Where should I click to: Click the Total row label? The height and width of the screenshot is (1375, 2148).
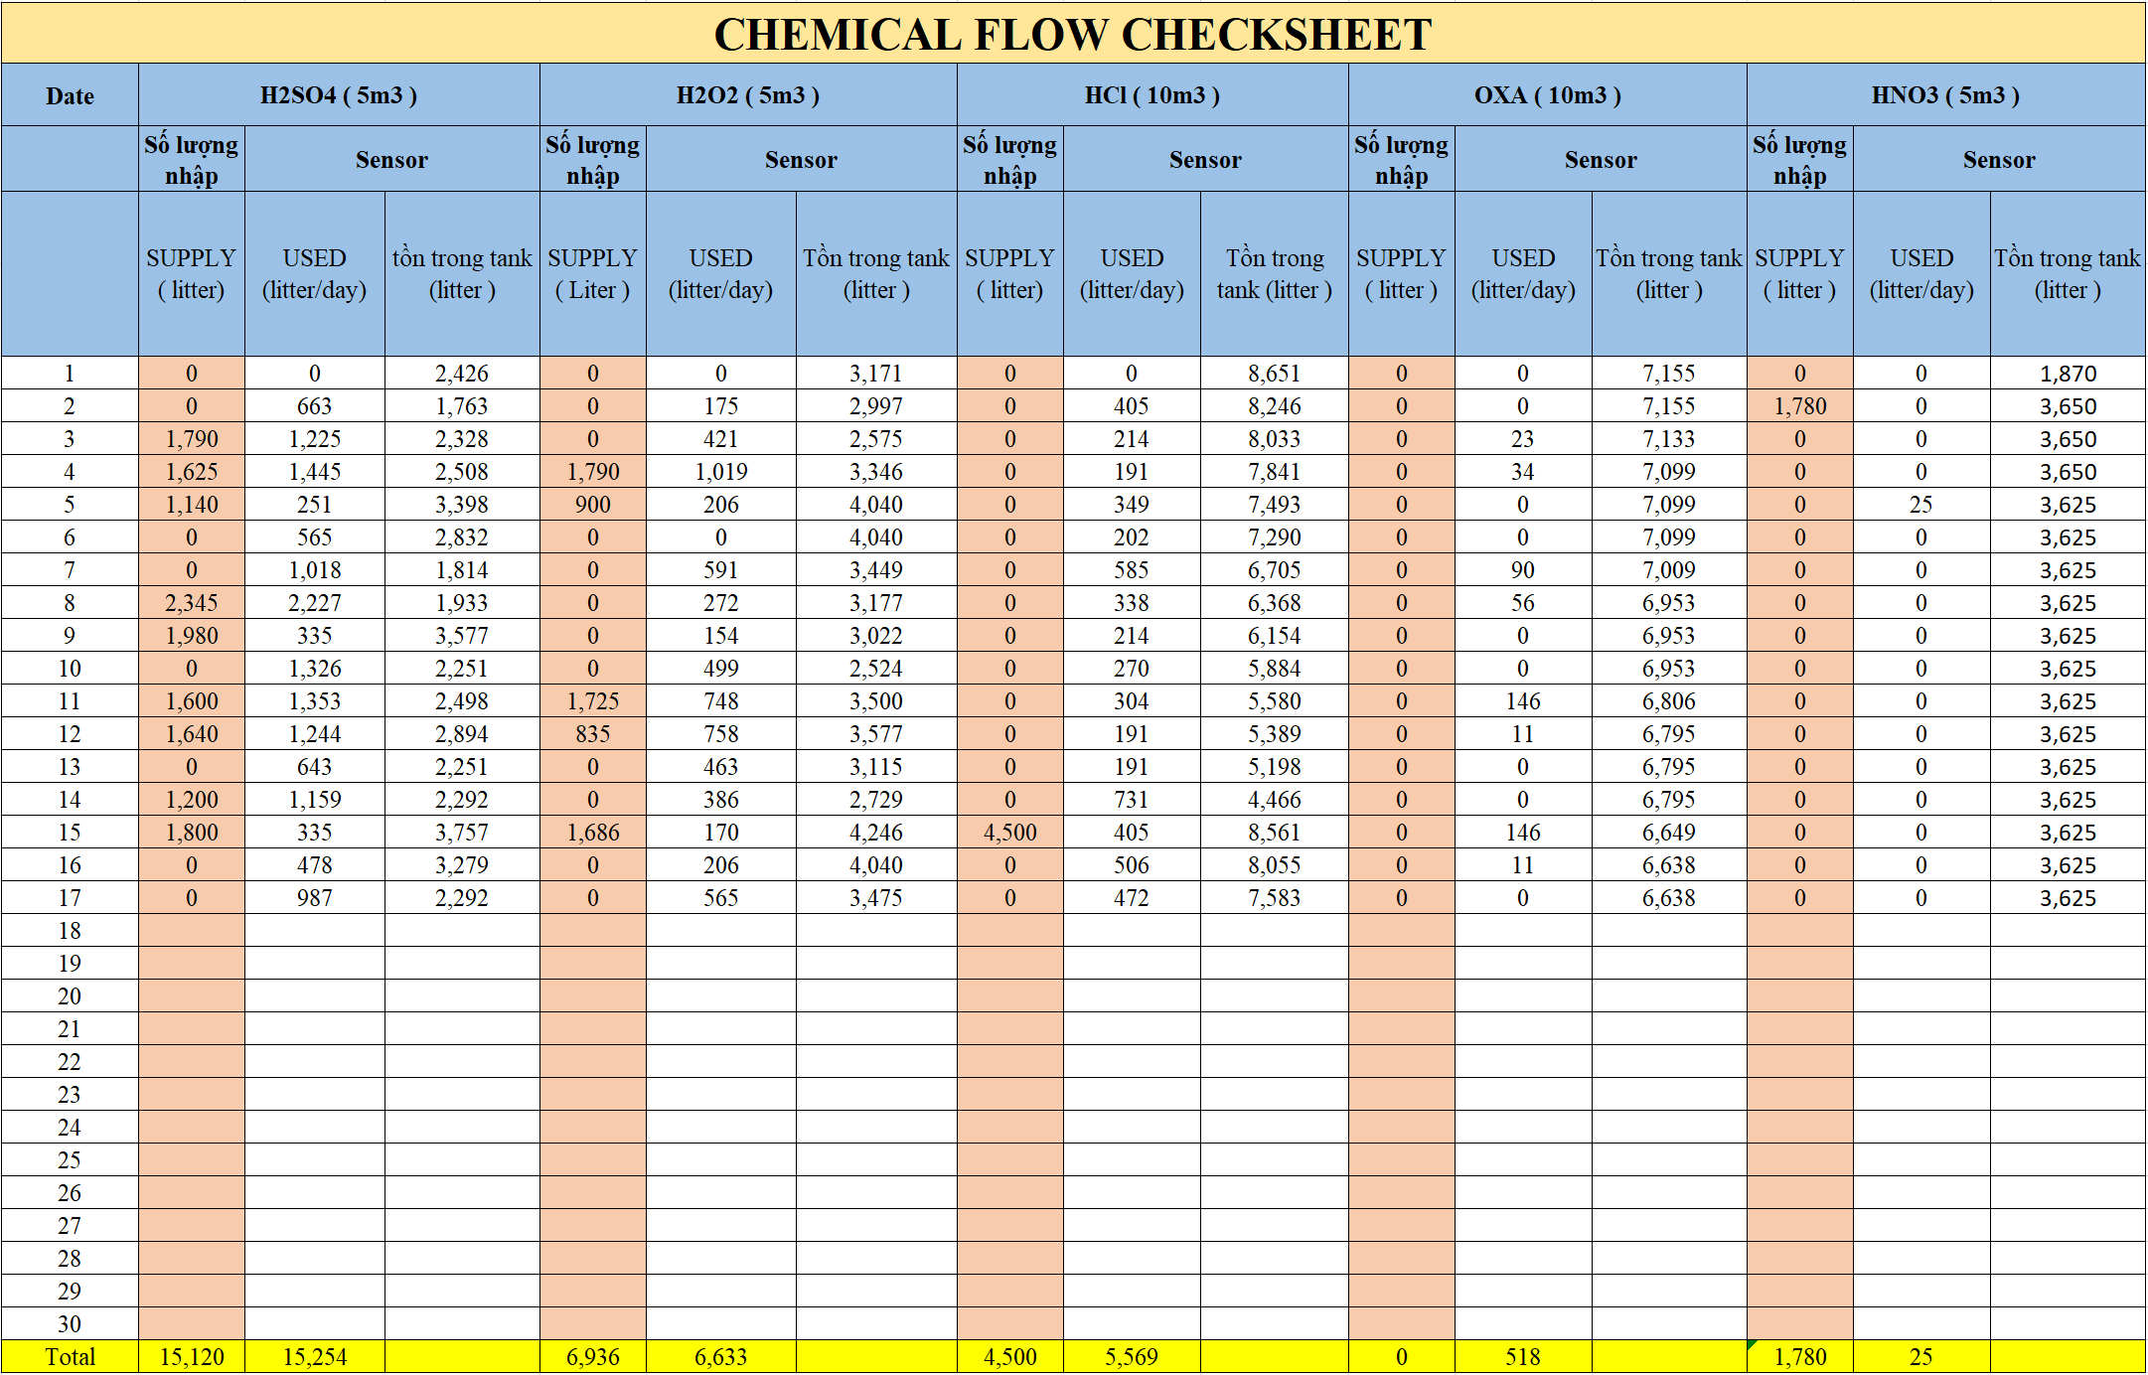[70, 1357]
